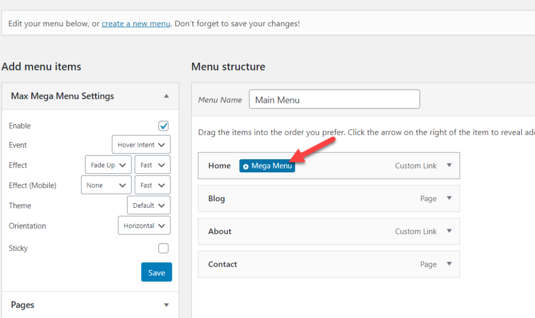
Task: Uncheck the Enable checkbox
Action: (x=164, y=126)
